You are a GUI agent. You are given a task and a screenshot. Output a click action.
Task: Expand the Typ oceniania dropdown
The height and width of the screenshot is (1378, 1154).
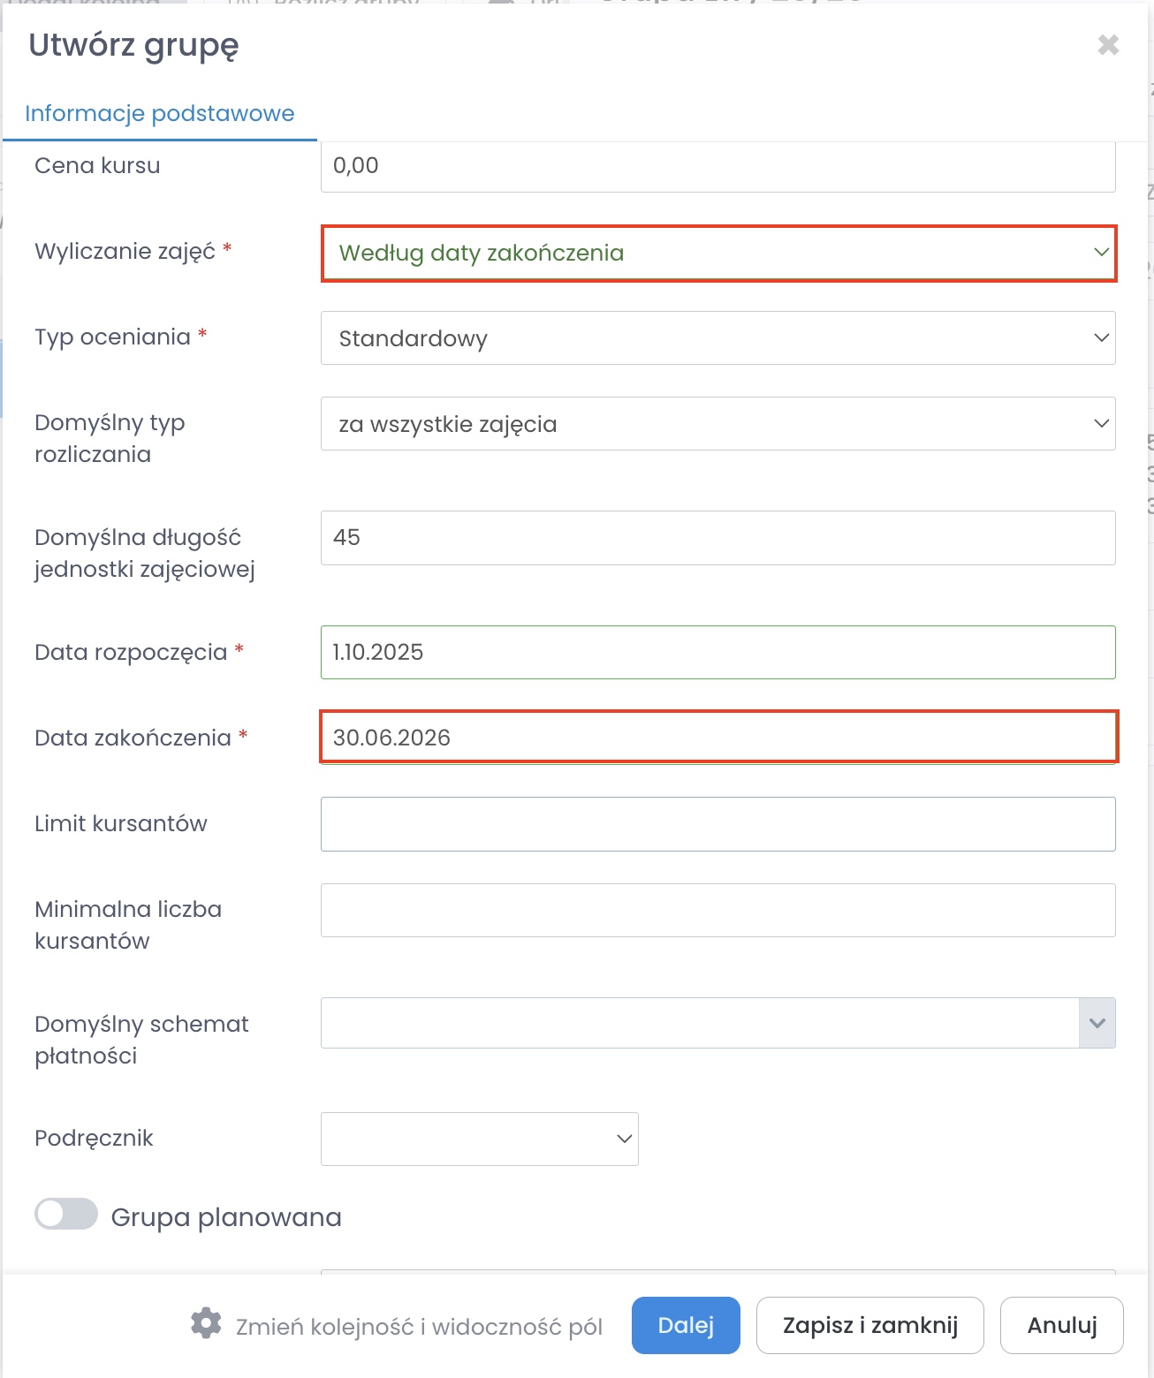point(717,338)
